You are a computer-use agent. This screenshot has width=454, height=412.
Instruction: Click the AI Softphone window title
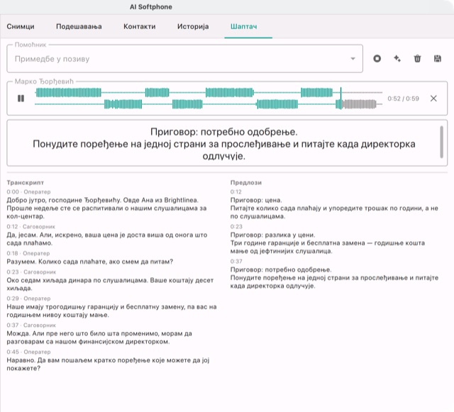[151, 7]
